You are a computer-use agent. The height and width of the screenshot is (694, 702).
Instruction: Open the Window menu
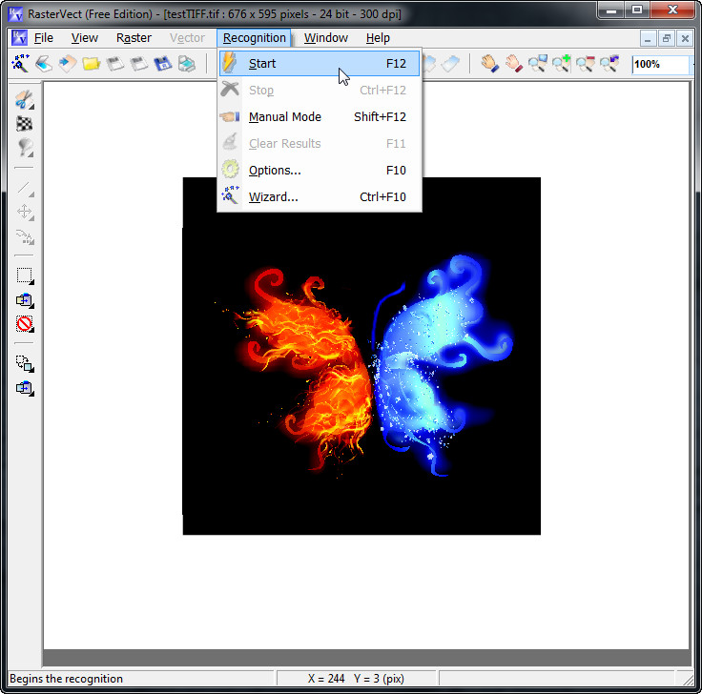[x=326, y=38]
